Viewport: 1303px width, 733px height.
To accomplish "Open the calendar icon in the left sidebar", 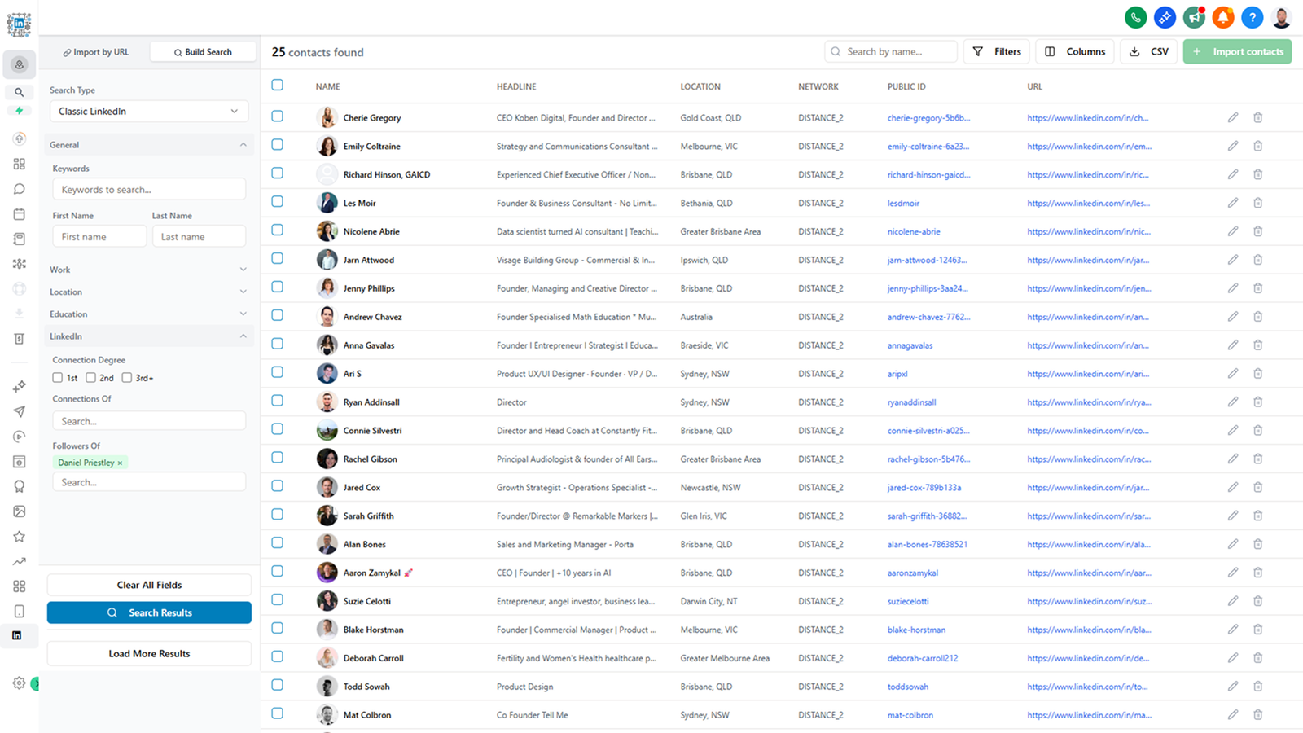I will point(19,213).
